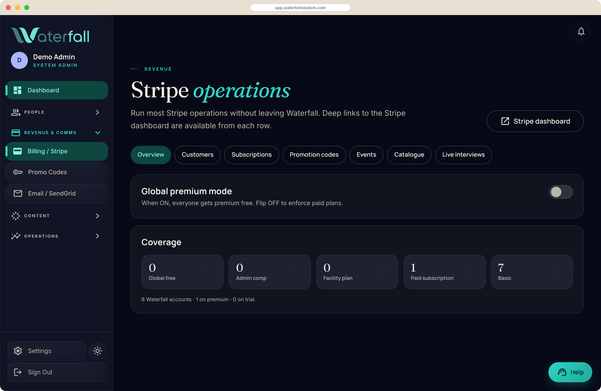Toggle light theme with sun button

(98, 351)
